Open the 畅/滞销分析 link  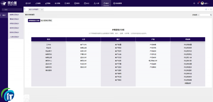[x=153, y=61]
